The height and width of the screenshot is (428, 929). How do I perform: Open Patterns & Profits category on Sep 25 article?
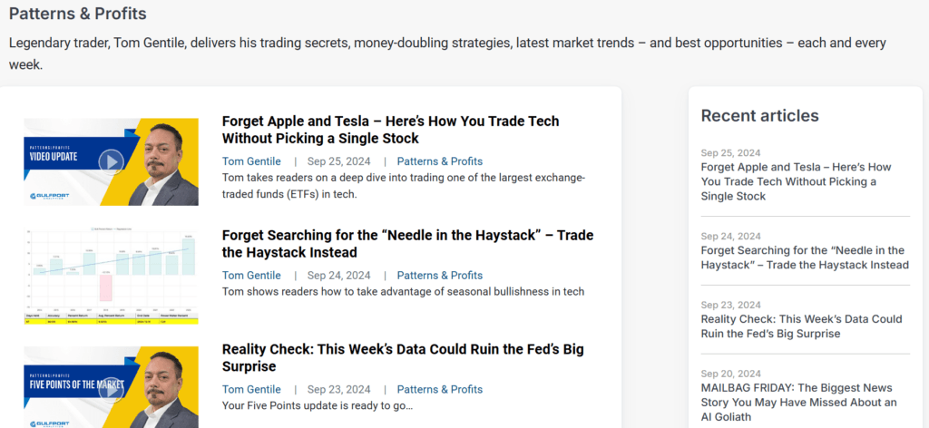440,161
